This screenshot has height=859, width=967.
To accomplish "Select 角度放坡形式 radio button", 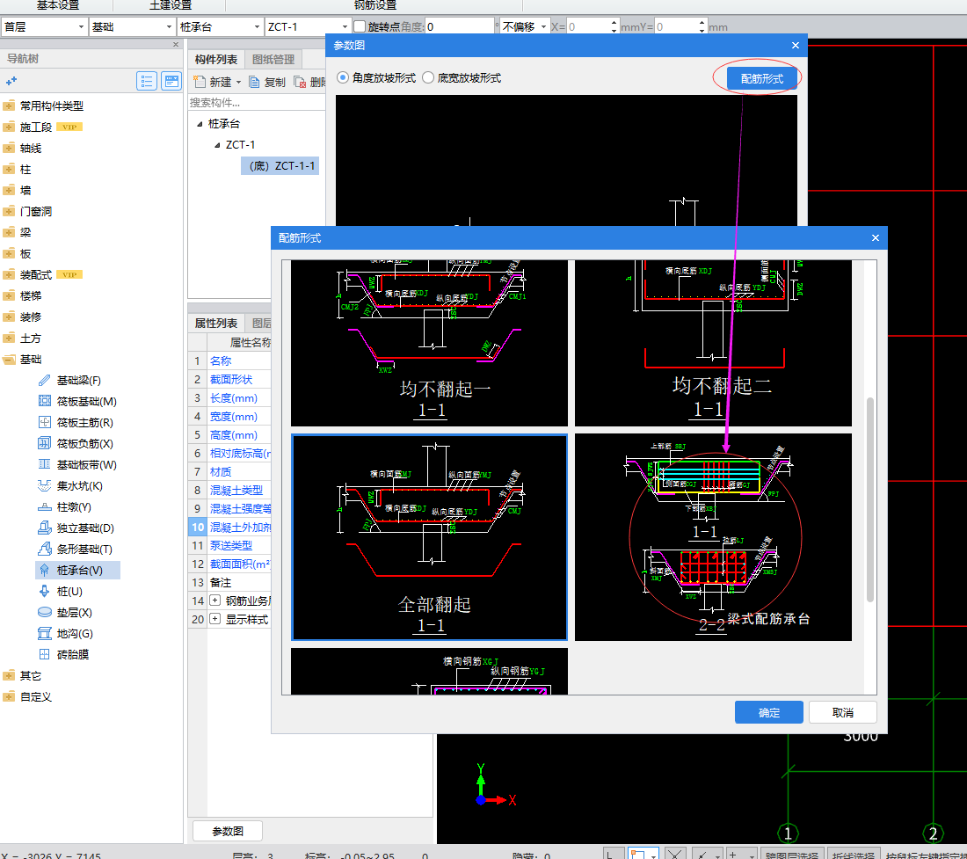I will tap(343, 77).
